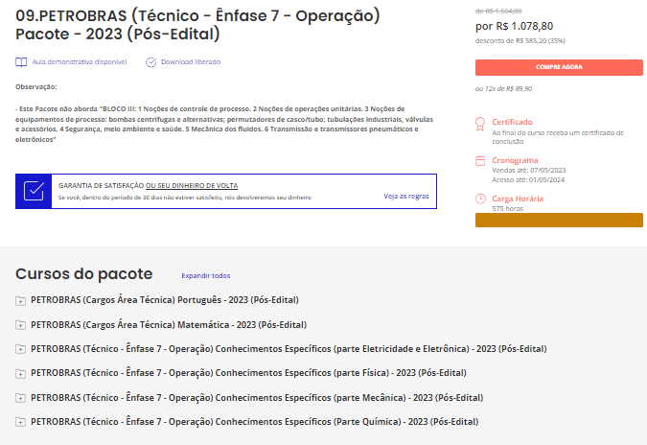Click the Cursos do pacote heading
The image size is (647, 445).
click(84, 273)
